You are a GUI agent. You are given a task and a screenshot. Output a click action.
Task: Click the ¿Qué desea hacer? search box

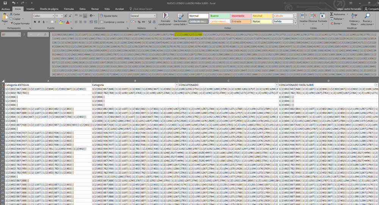point(143,9)
